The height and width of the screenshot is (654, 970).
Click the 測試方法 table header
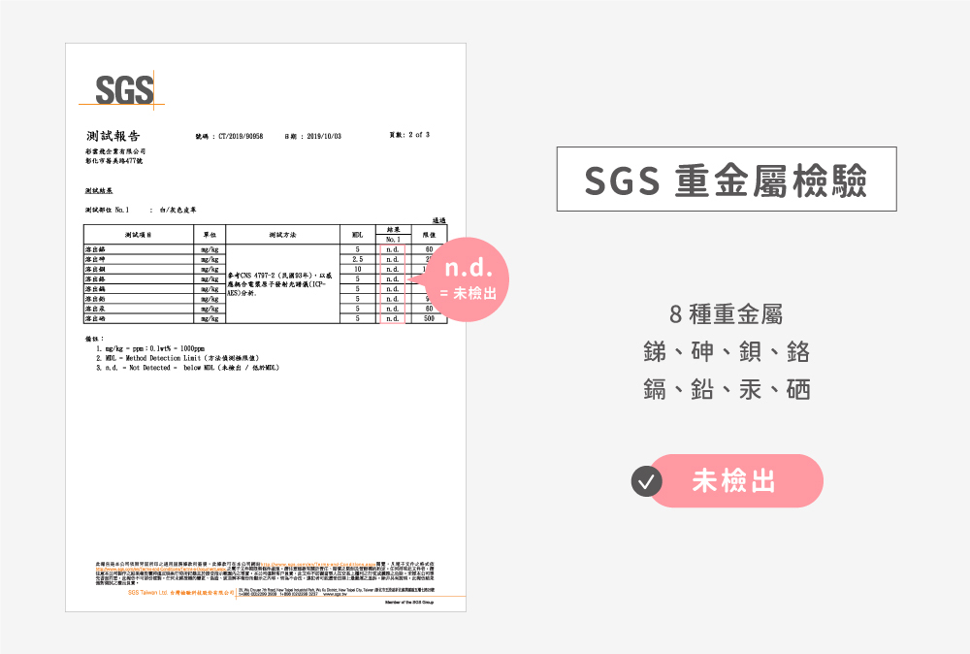(282, 235)
